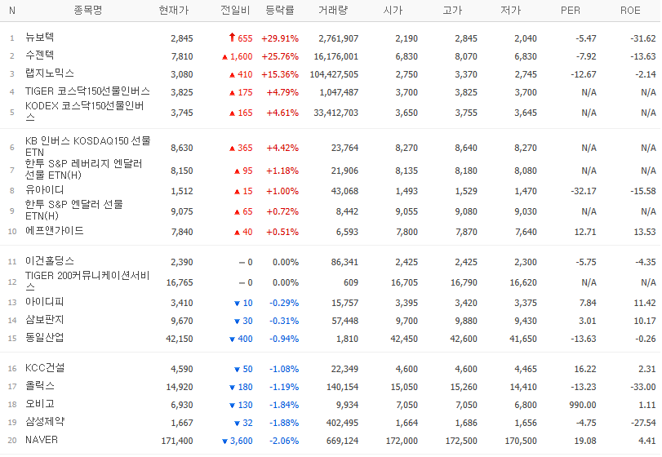Click the 전일비 column header
Image resolution: width=662 pixels, height=457 pixels.
[x=235, y=10]
